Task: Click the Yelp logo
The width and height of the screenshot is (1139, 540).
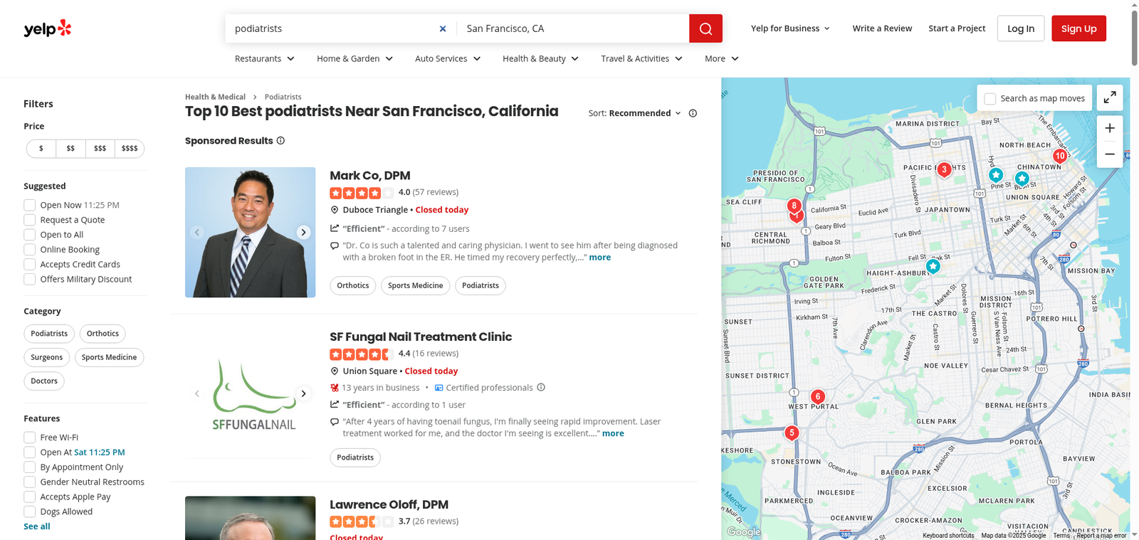Action: pos(48,28)
